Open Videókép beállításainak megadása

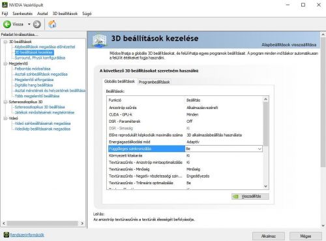(x=42, y=129)
